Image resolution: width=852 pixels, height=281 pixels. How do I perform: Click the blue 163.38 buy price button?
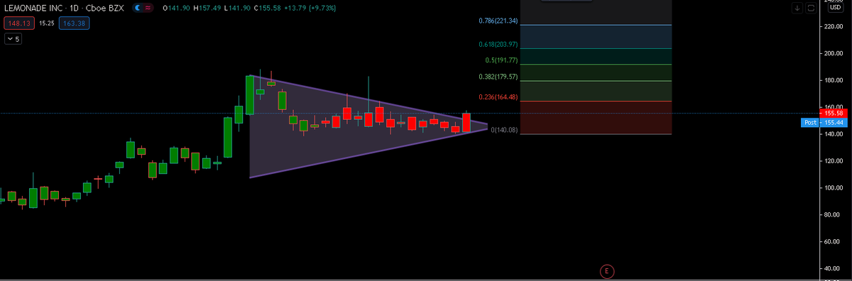(x=75, y=23)
